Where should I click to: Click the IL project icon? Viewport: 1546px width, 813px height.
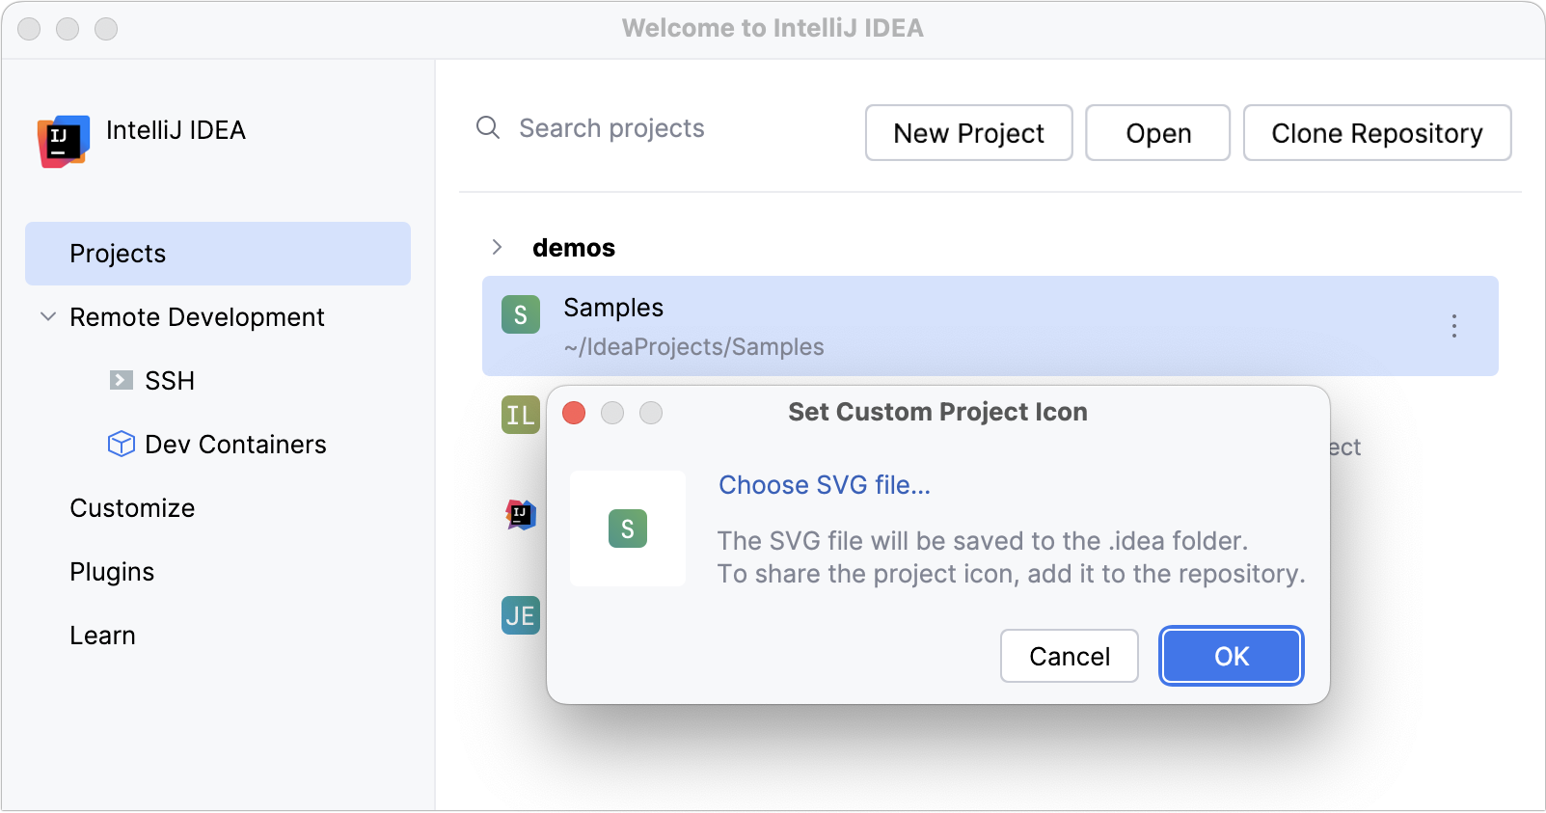coord(520,415)
